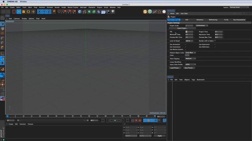The height and width of the screenshot is (141, 252).
Task: Open the Input Color Profile sRGB dropdown
Action: (x=191, y=64)
